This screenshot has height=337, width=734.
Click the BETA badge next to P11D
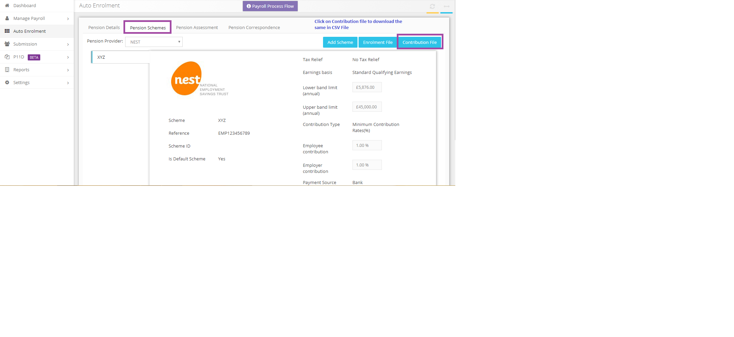click(34, 57)
